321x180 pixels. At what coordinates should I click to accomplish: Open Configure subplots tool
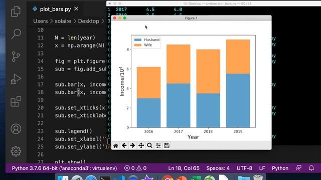pyautogui.click(x=158, y=145)
